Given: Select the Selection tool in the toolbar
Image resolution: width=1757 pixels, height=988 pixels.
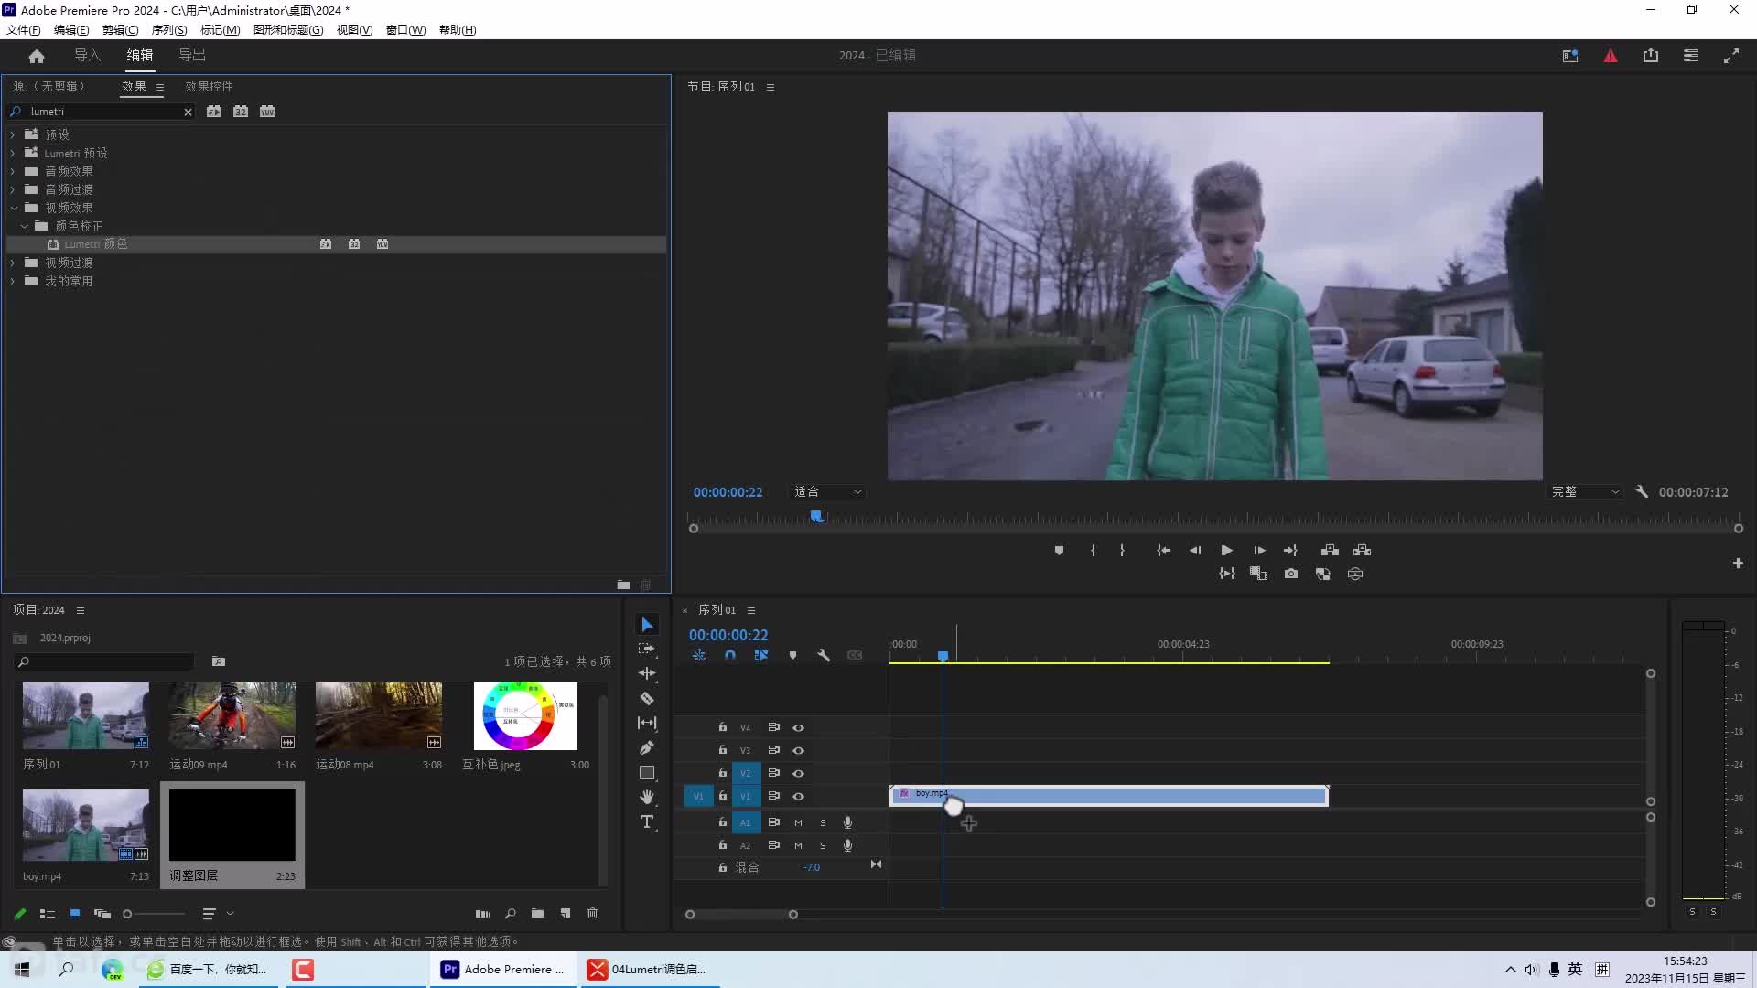Looking at the screenshot, I should [x=647, y=625].
